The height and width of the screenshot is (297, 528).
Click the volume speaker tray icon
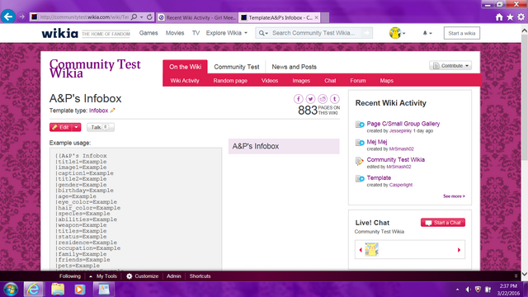point(468,290)
